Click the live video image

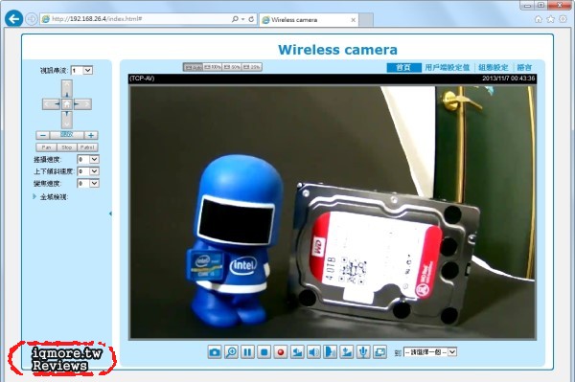333,212
